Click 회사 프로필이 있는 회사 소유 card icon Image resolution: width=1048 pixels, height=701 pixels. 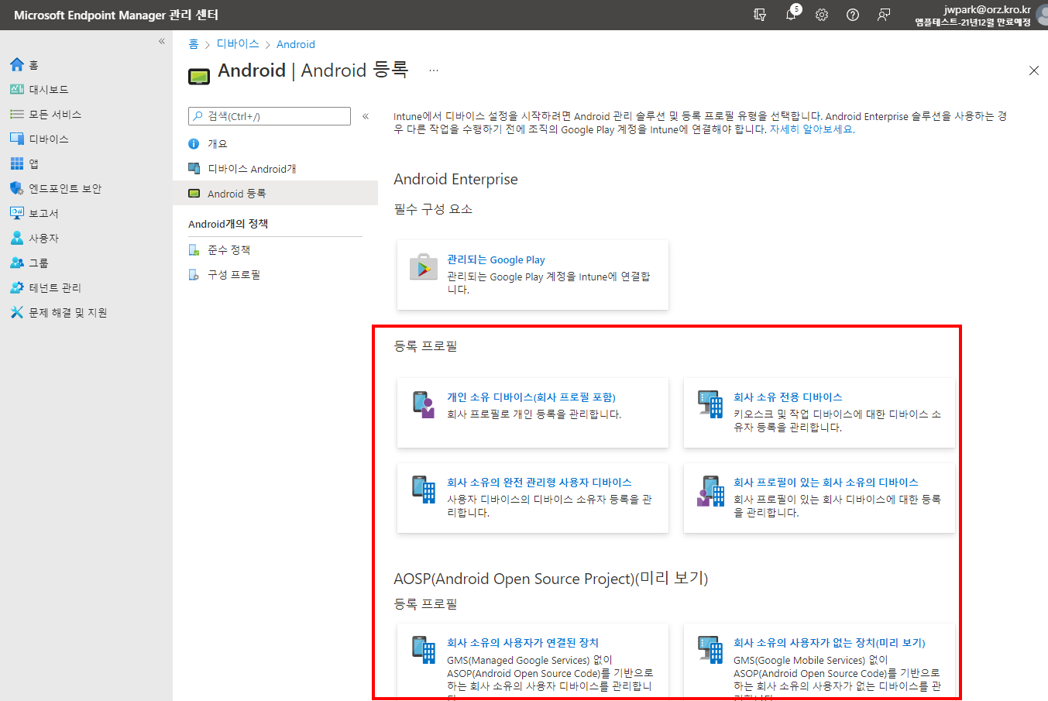pos(710,490)
